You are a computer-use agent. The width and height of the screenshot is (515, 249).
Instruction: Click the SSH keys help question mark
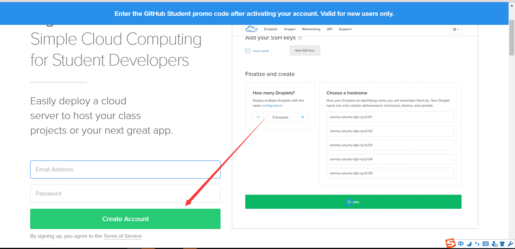coord(300,38)
